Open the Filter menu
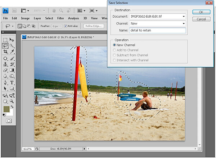Screen dimensions: 216x158 click(x=60, y=18)
